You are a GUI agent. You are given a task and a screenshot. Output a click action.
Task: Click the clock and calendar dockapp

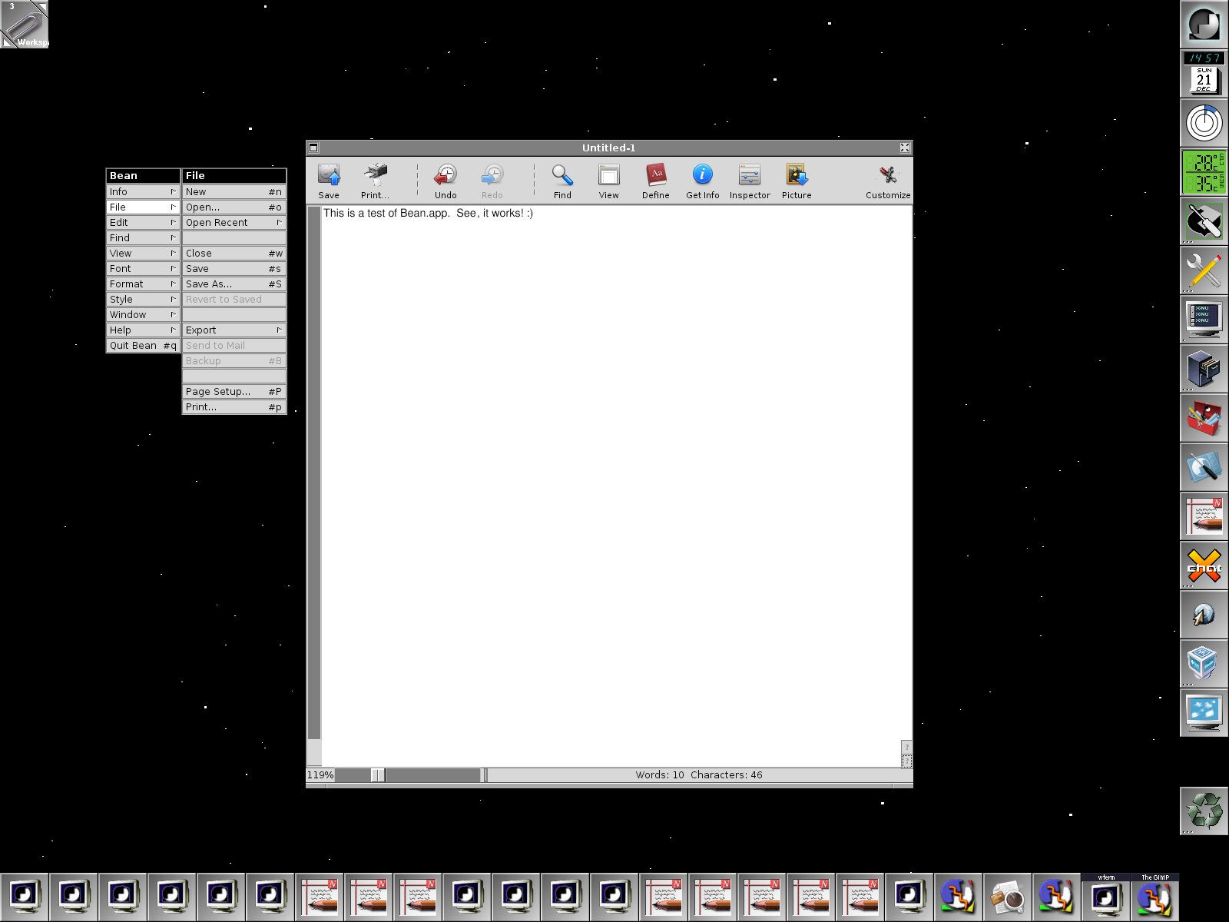pos(1204,74)
